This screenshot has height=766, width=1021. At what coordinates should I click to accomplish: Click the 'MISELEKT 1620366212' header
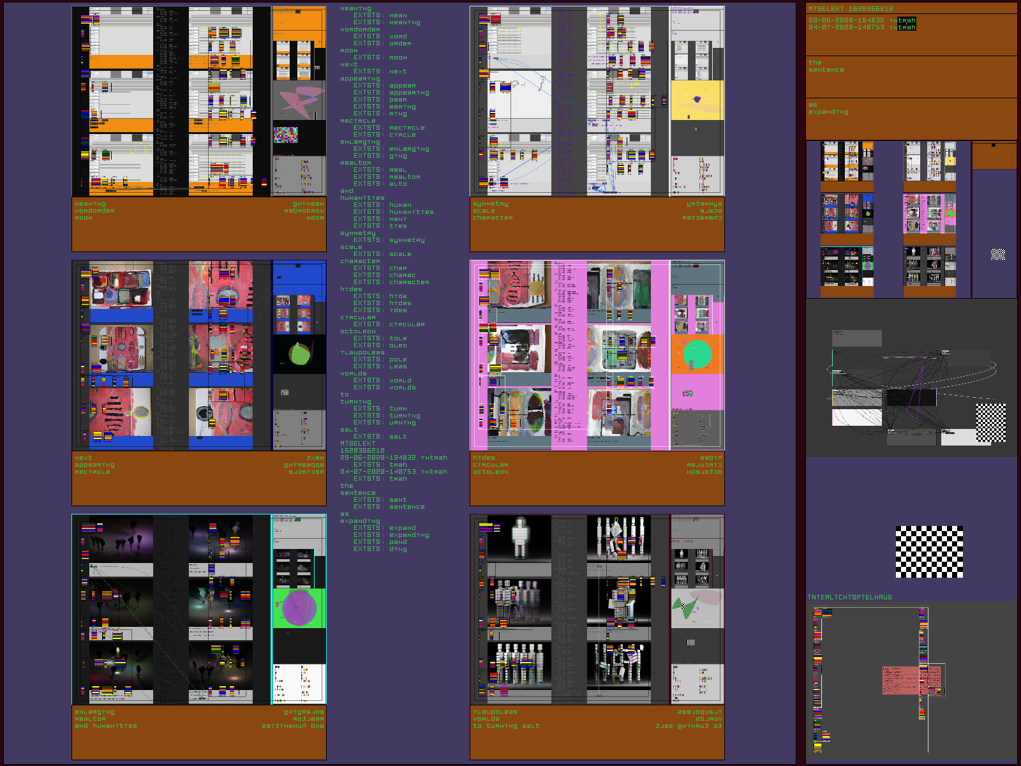point(851,8)
